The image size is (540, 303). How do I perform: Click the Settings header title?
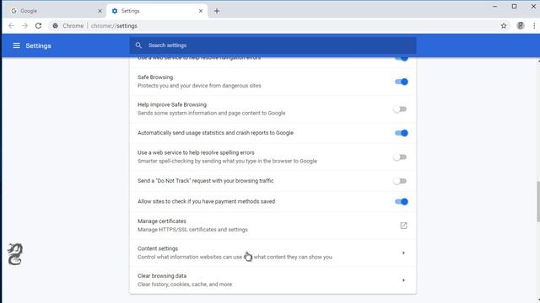pyautogui.click(x=38, y=45)
